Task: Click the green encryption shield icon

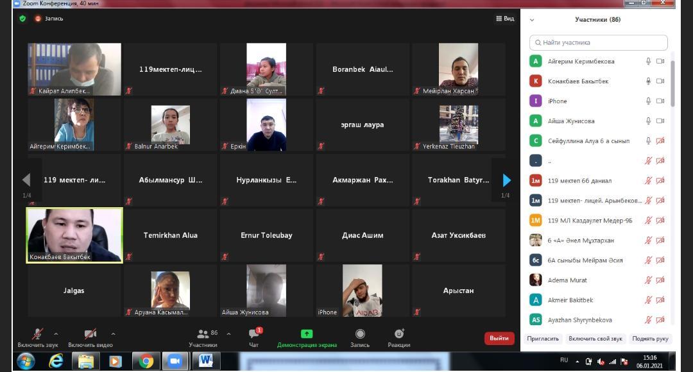Action: (x=22, y=19)
